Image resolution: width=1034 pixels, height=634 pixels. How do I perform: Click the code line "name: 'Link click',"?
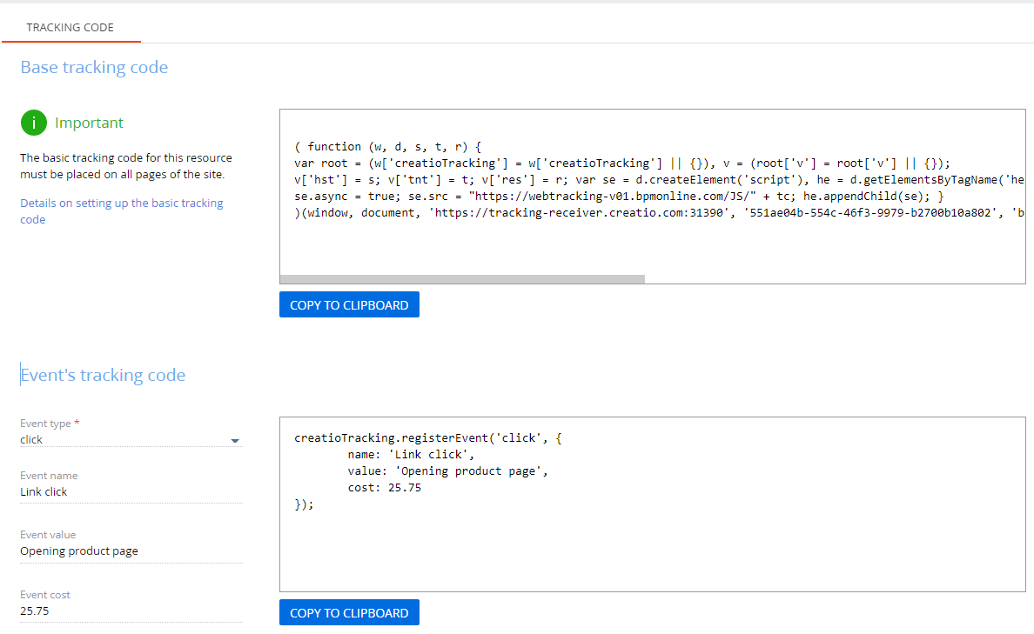pos(411,455)
